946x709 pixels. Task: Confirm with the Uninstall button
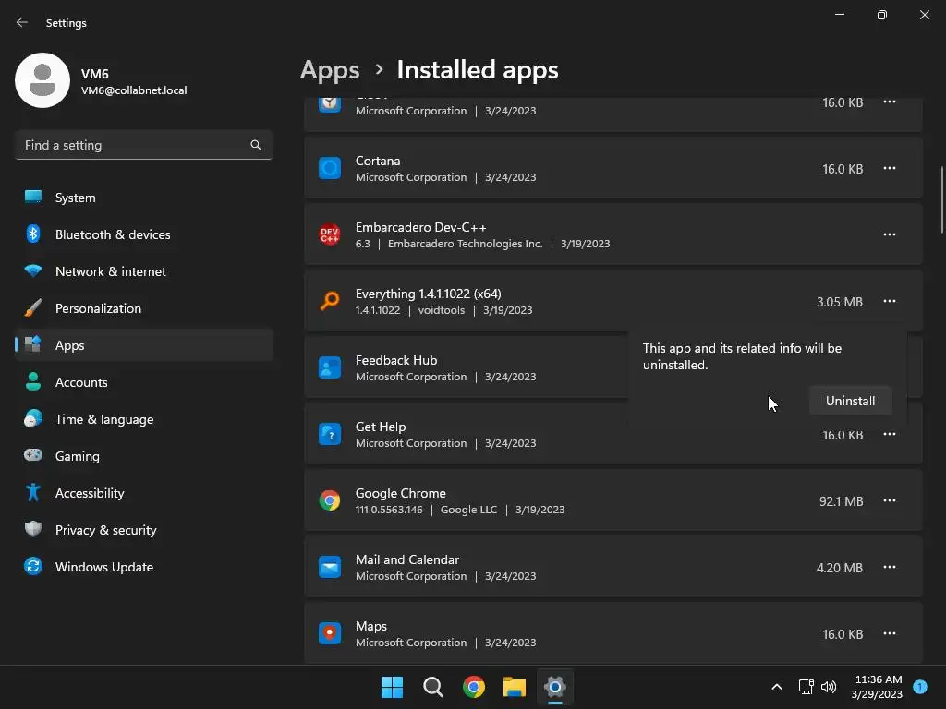[x=850, y=401]
